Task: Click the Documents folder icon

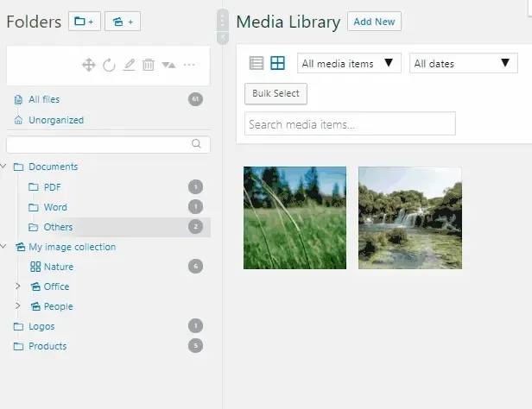Action: (18, 167)
